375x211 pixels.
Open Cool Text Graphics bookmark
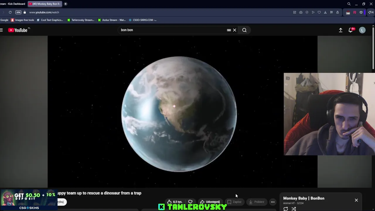pyautogui.click(x=50, y=20)
